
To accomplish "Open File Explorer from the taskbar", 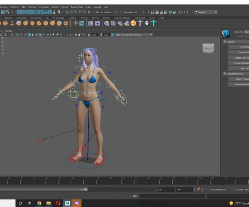I will coord(49,203).
